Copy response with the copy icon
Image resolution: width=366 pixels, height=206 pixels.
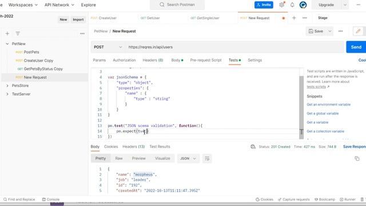(x=357, y=159)
